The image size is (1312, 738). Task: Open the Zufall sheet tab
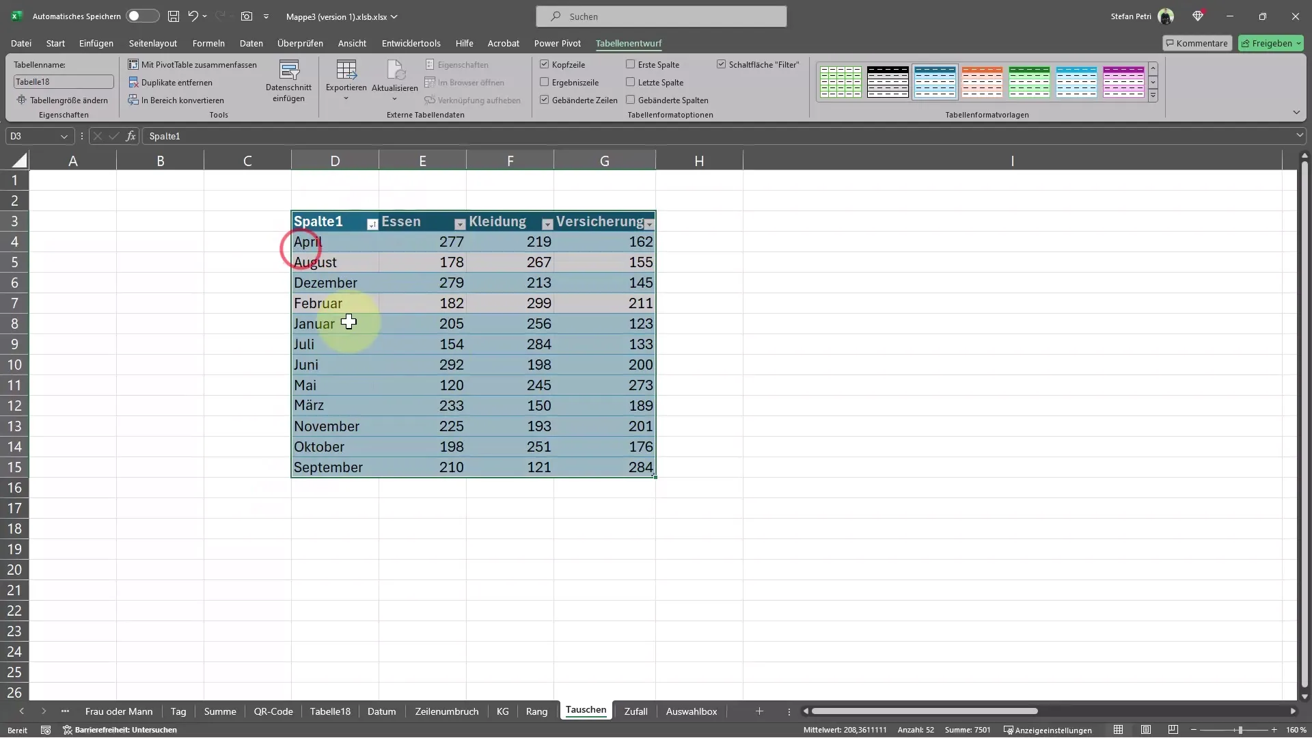pos(635,711)
